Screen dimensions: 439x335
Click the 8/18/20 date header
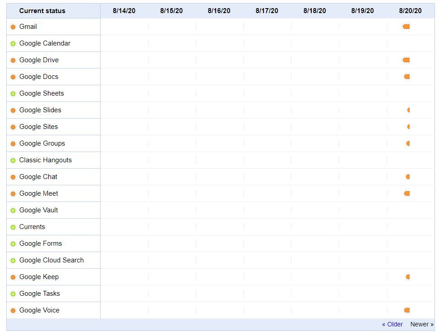coord(314,11)
